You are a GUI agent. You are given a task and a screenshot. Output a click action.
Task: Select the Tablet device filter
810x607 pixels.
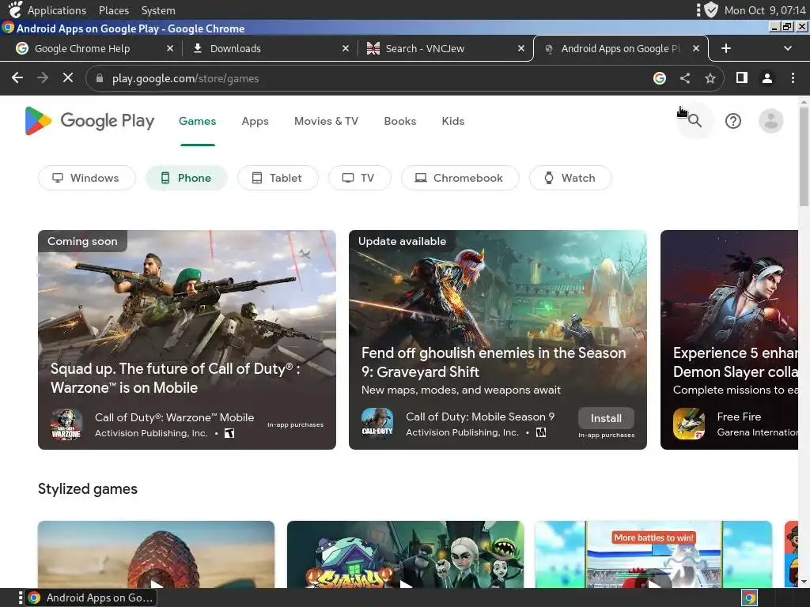tap(278, 178)
